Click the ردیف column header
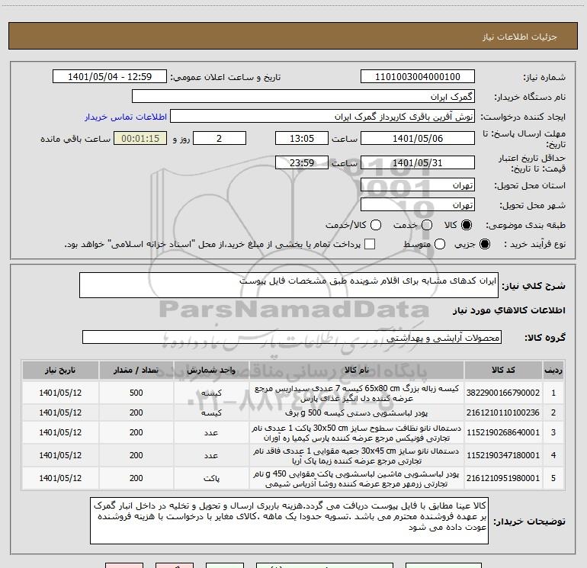Image resolution: width=587 pixels, height=568 pixels. tap(553, 371)
